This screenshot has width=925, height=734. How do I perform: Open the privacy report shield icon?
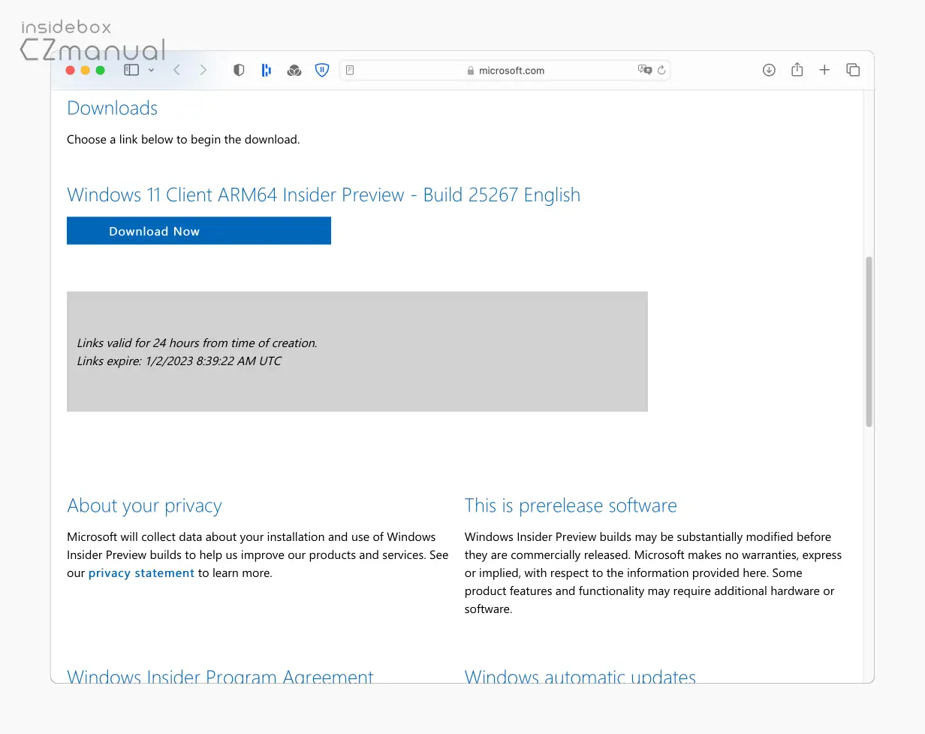(x=239, y=70)
